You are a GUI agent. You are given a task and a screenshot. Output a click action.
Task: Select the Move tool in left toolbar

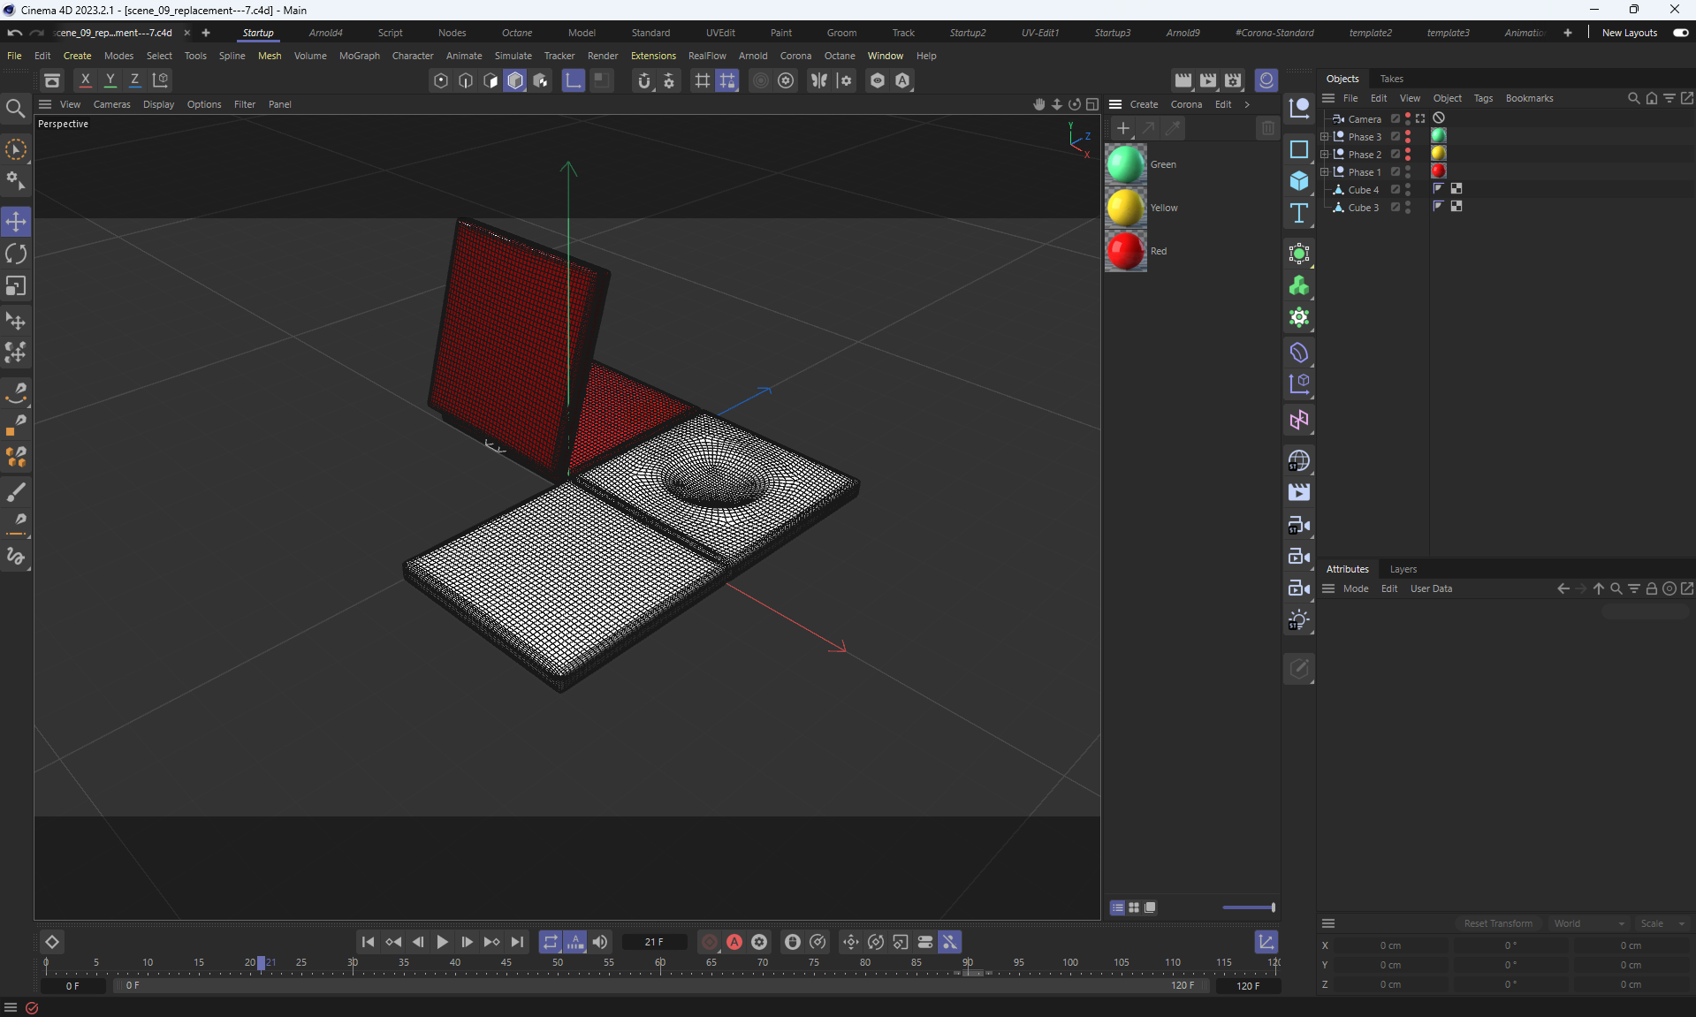16,221
